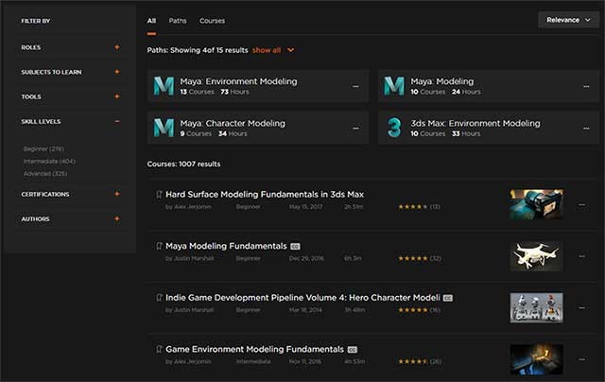Click the Maya: Character Modeling path icon
The width and height of the screenshot is (605, 382).
(x=164, y=128)
